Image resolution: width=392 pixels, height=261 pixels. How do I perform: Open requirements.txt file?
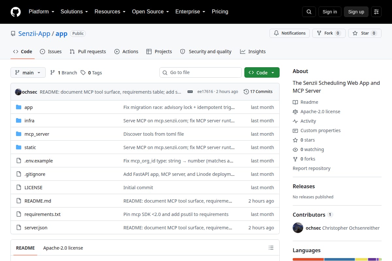[42, 214]
